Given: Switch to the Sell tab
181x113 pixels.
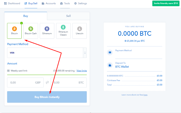Looking at the screenshot, I should 68,16.
